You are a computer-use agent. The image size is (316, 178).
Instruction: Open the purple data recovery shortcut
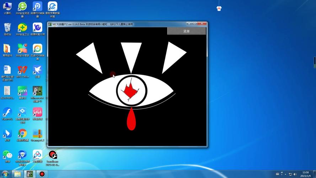click(37, 29)
